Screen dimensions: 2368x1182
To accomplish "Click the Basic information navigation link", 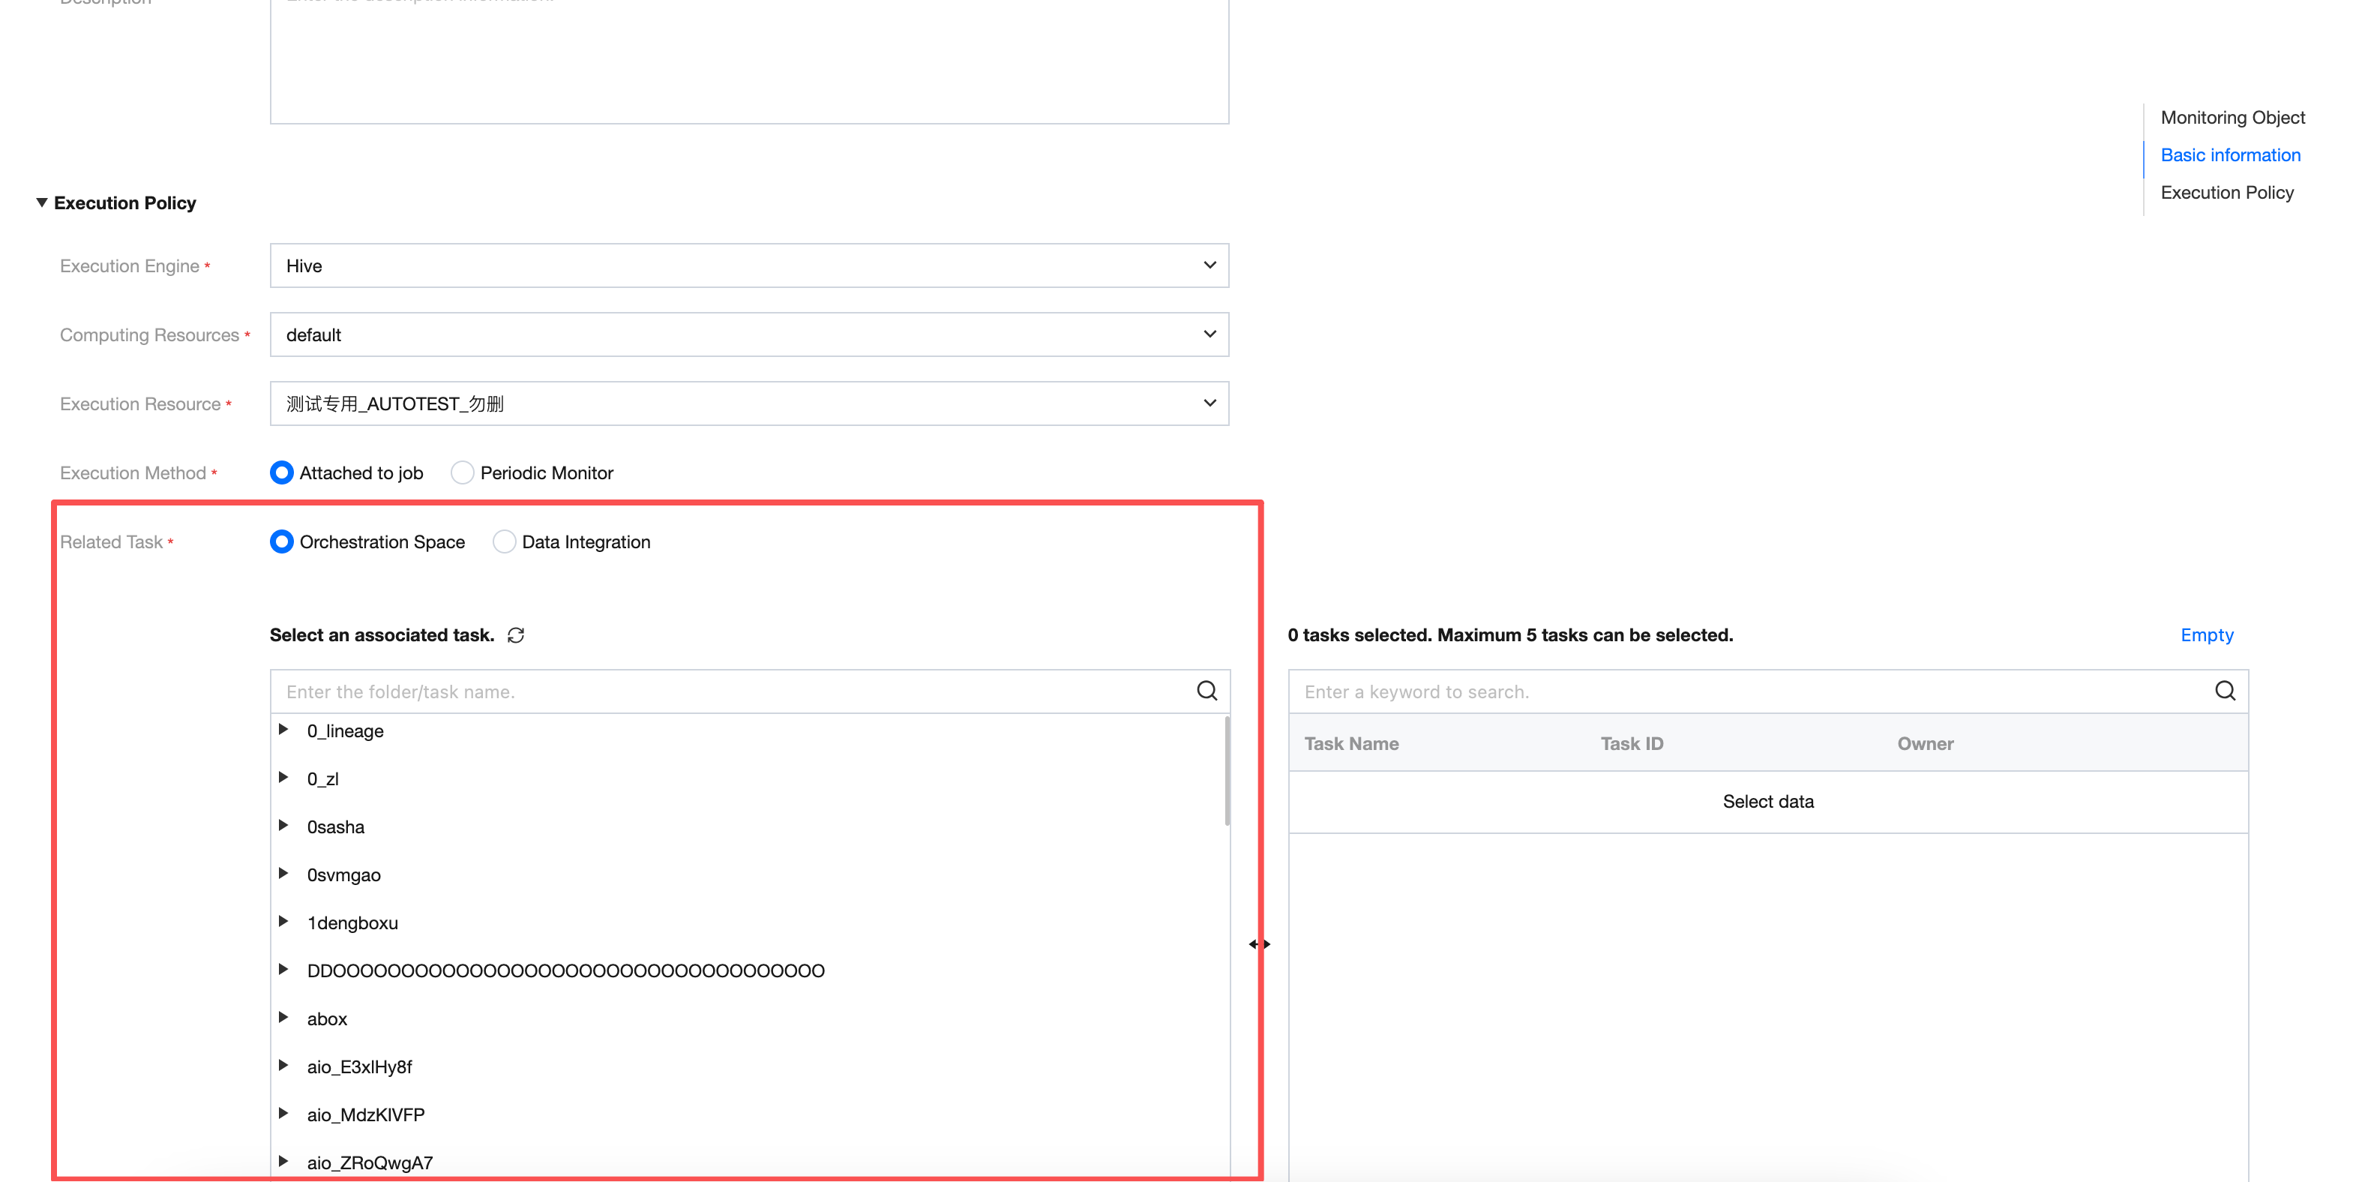I will pyautogui.click(x=2230, y=154).
